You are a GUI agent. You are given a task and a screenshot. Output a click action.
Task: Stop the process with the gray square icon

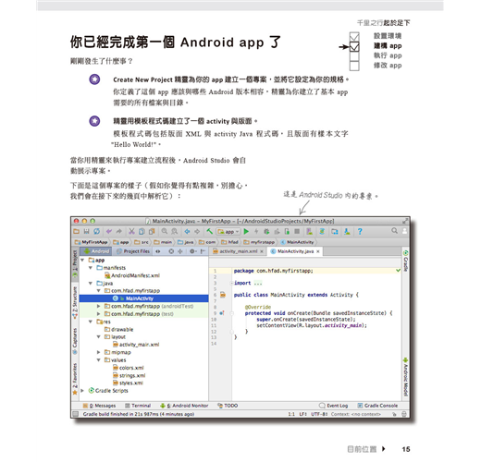coord(297,231)
